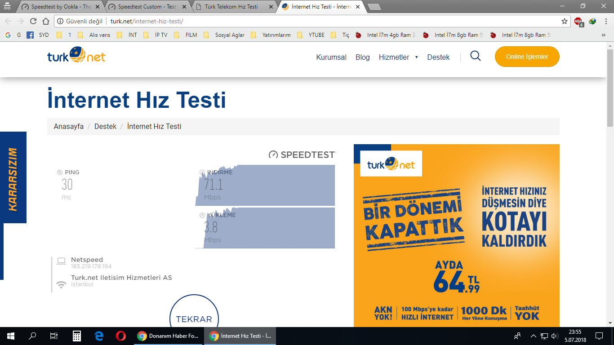Go to Destek in the breadcrumb
Image resolution: width=614 pixels, height=345 pixels.
point(105,126)
